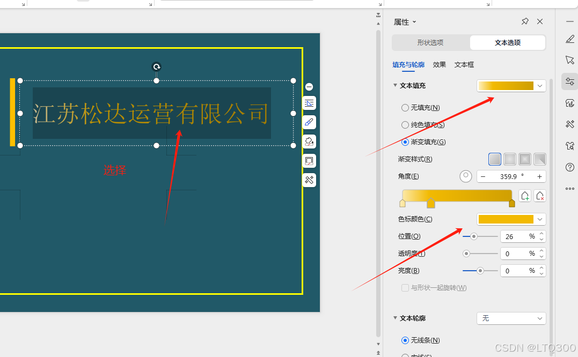Increase 角度 with the plus button
The image size is (578, 357).
[539, 177]
